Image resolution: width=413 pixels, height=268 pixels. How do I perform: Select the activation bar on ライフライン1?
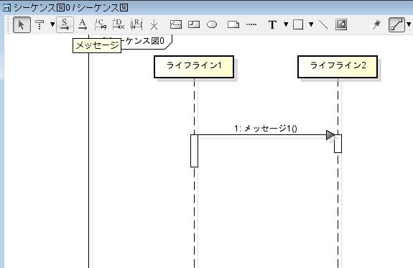click(x=194, y=151)
